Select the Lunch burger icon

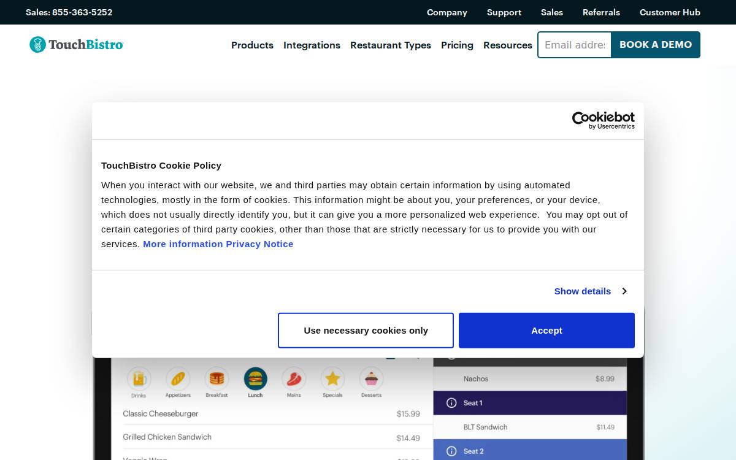[x=255, y=379]
